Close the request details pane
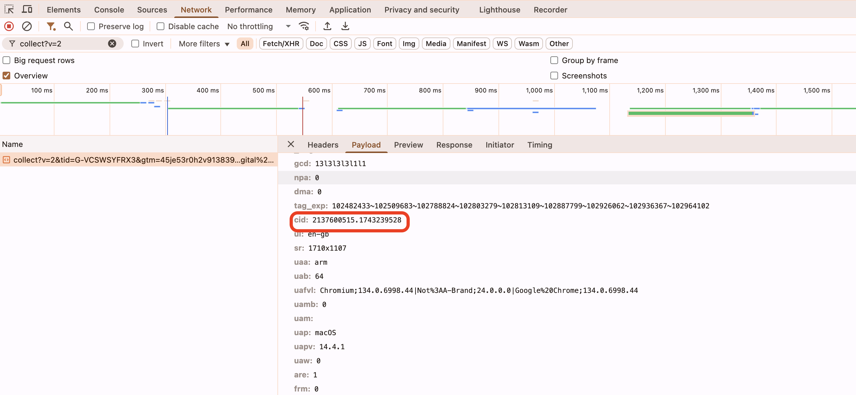Screen dimensions: 856x395 click(291, 144)
